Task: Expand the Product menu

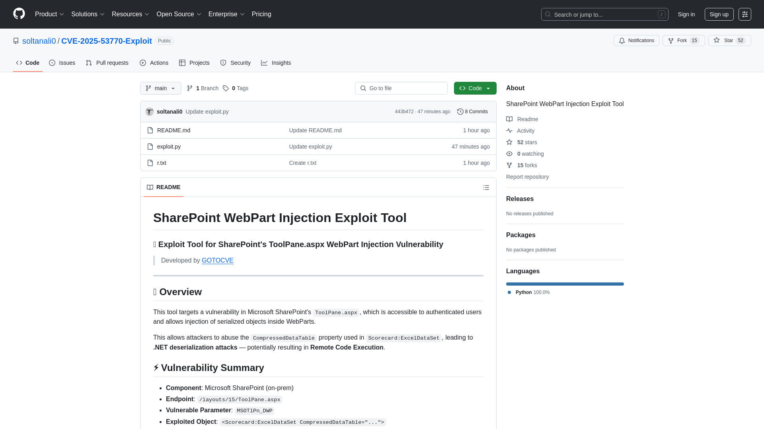Action: [x=49, y=14]
